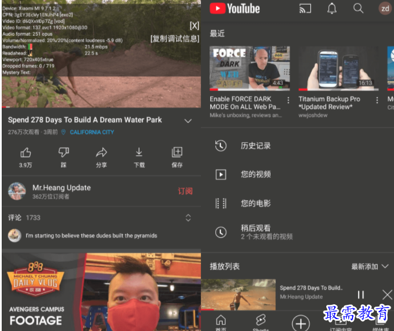Close debug info with [X]

coord(194,26)
